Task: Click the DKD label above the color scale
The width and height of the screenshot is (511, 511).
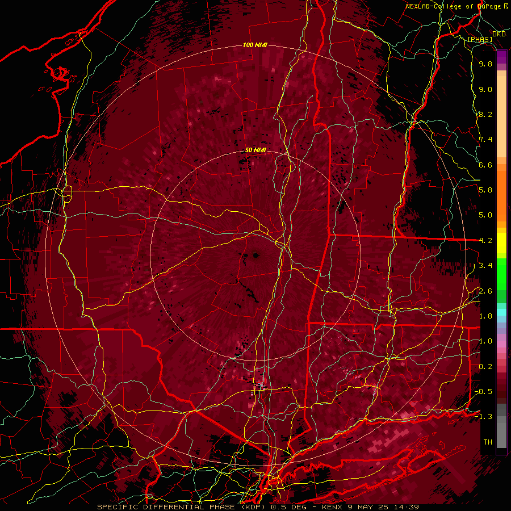Action: tap(499, 34)
